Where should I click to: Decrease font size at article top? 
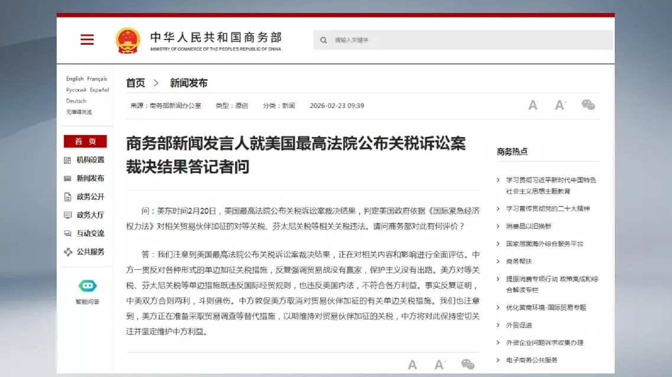[x=533, y=106]
